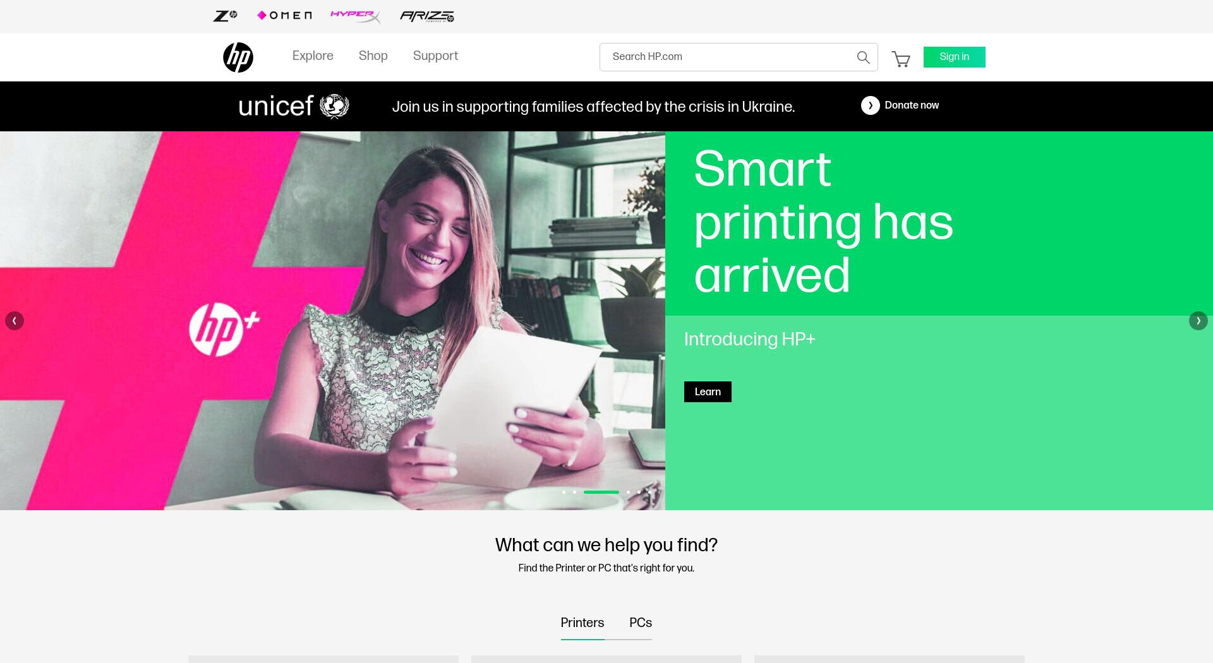Expand the Explore menu
1213x663 pixels.
click(313, 56)
